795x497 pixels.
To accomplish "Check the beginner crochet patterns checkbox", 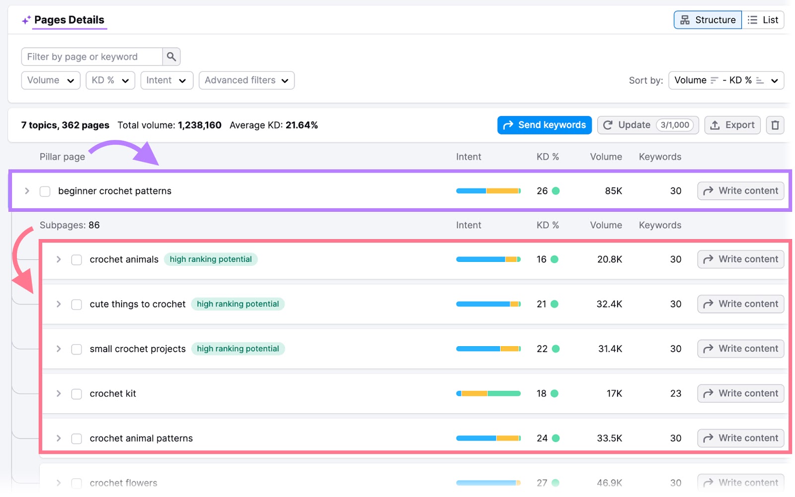I will [45, 191].
